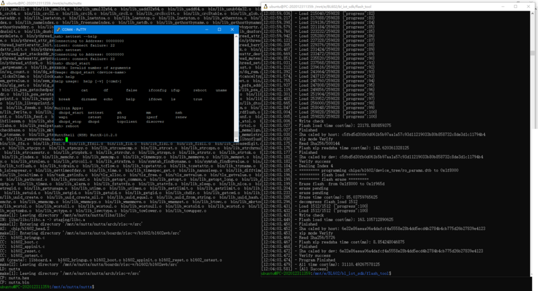Click the flash_tool terminal scrollbar up arrow
The image size is (538, 291).
click(532, 13)
